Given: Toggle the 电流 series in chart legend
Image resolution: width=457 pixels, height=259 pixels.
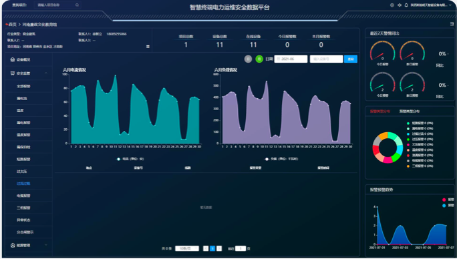Looking at the screenshot, I should [x=130, y=159].
